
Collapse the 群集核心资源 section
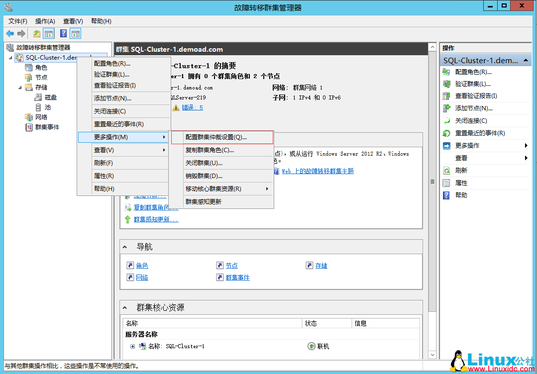pos(125,308)
